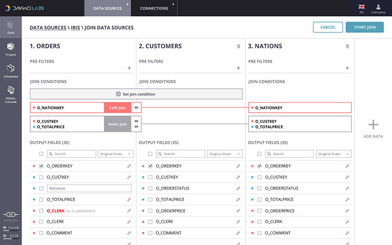Open the Project sidebar icon
392x245 pixels.
tap(11, 49)
